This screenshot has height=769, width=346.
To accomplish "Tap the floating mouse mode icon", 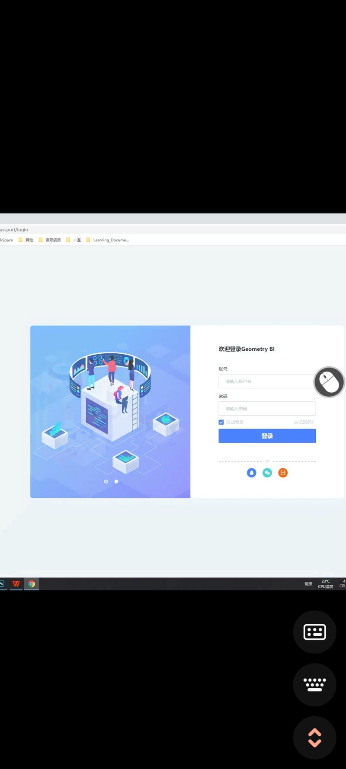I will [329, 382].
